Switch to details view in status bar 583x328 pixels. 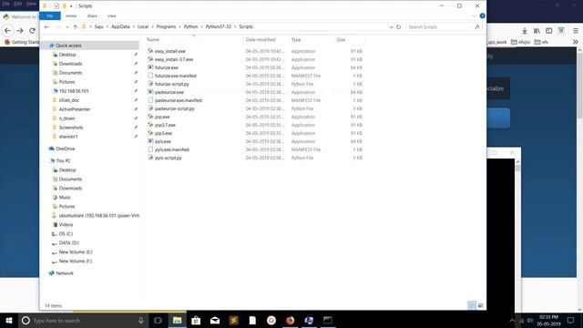click(472, 305)
